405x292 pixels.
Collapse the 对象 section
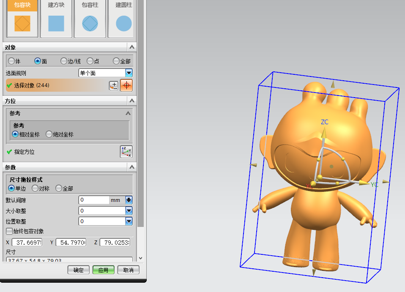tap(132, 47)
